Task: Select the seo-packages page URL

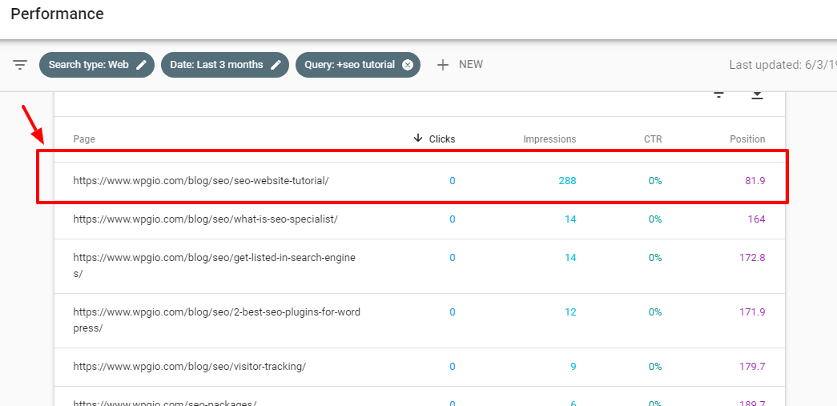Action: click(165, 403)
